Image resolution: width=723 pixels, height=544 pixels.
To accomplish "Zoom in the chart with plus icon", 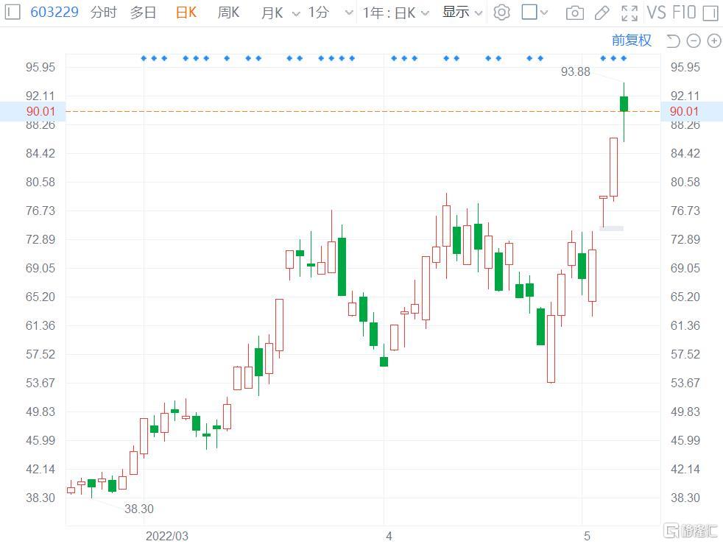I will (713, 41).
